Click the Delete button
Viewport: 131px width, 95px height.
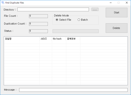pyautogui.click(x=117, y=28)
